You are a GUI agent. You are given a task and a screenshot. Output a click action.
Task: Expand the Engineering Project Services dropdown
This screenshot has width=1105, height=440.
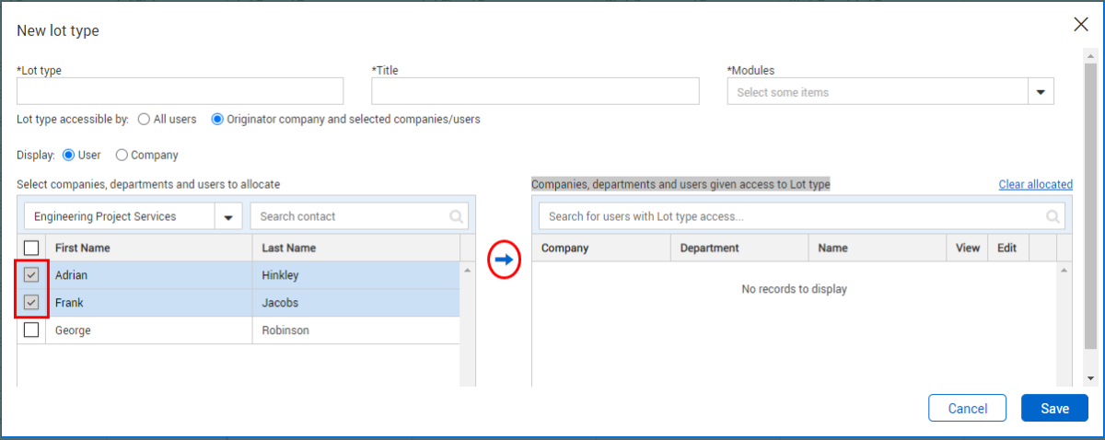[227, 217]
